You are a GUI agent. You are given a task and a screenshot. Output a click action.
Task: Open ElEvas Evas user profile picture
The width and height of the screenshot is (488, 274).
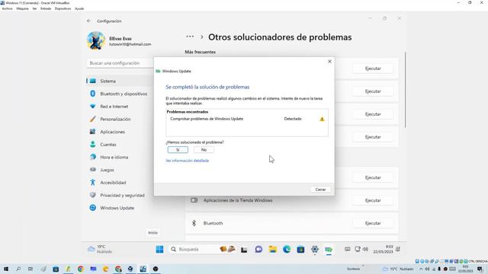click(x=96, y=40)
